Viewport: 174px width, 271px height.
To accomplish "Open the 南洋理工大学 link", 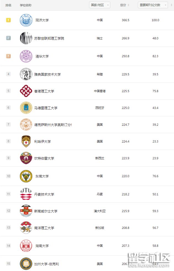I will click(44, 228).
